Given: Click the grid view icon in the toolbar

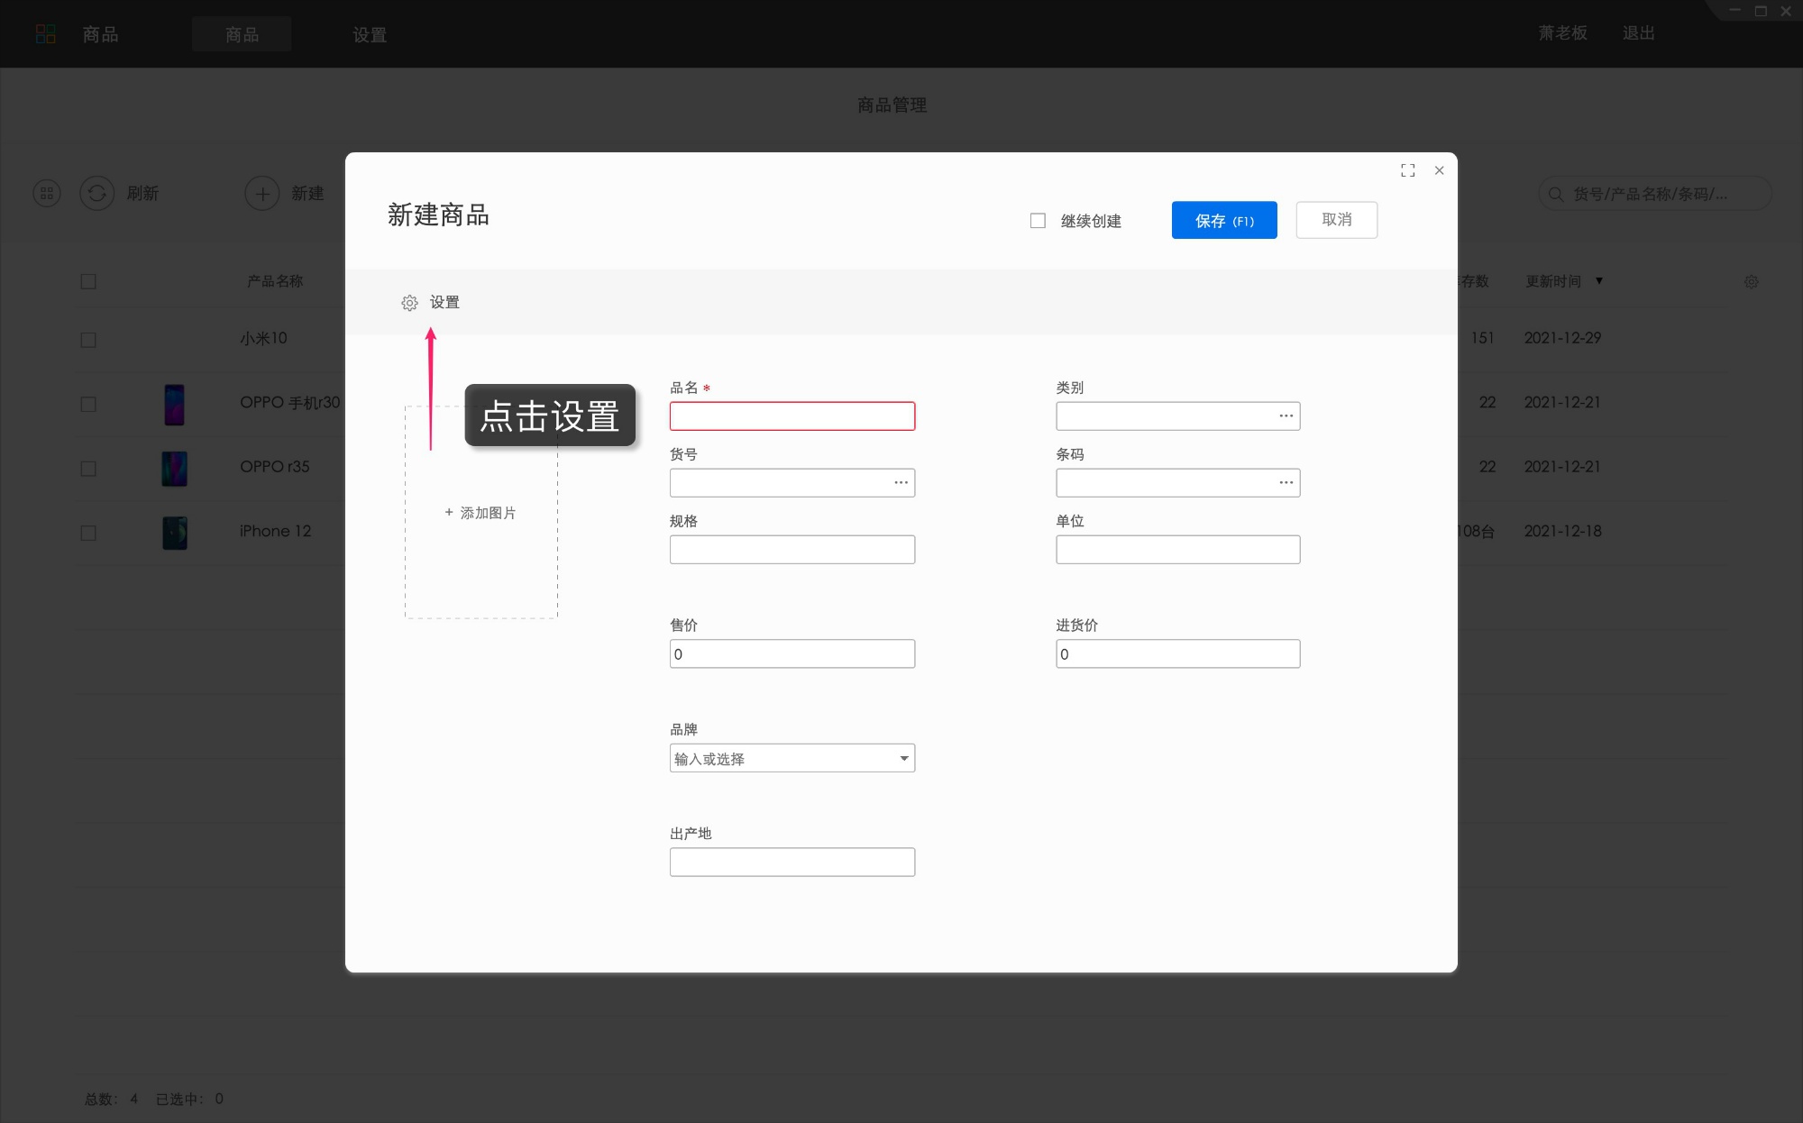Looking at the screenshot, I should click(x=47, y=193).
